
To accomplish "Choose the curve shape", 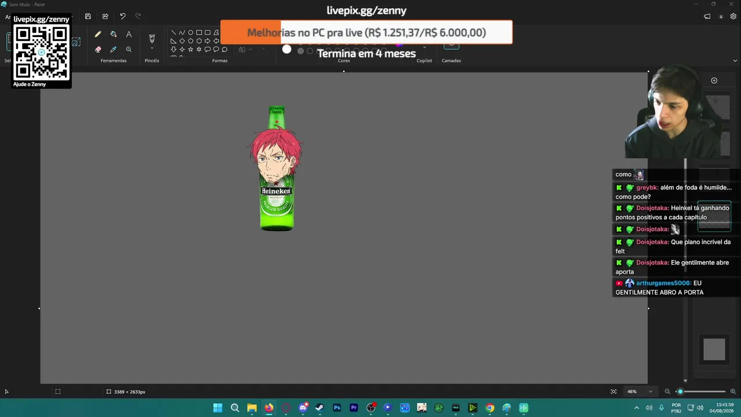I will (x=182, y=32).
